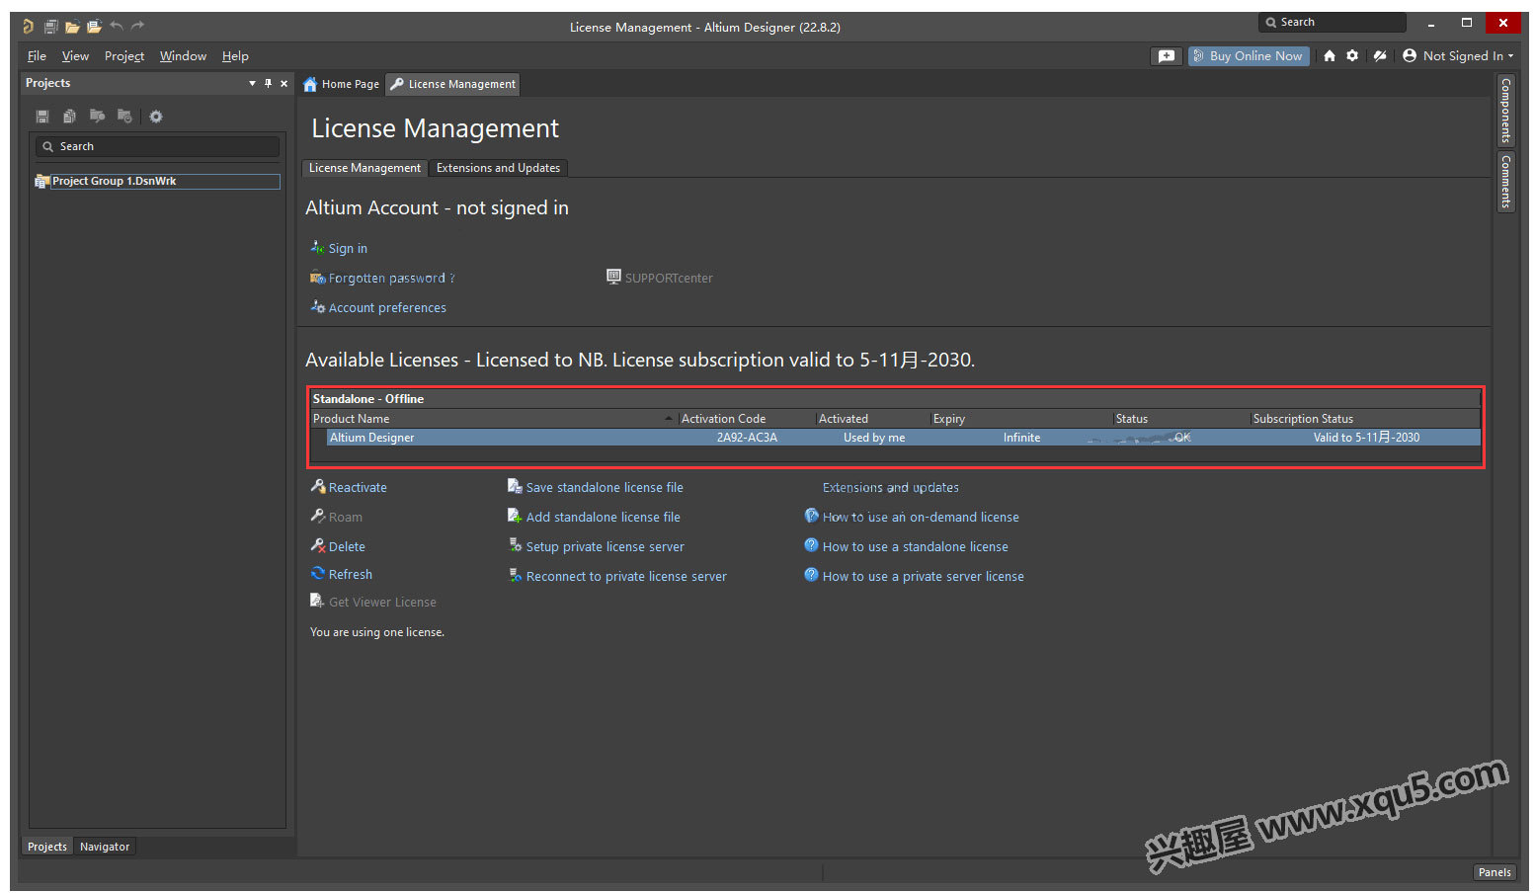Select the Altium Designer license row
1536x893 pixels.
(903, 438)
